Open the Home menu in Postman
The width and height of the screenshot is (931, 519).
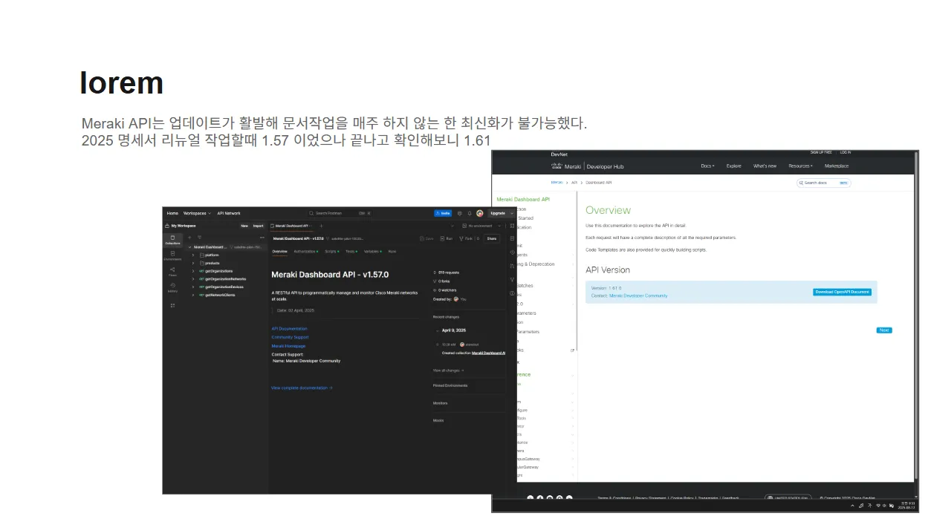coord(172,213)
